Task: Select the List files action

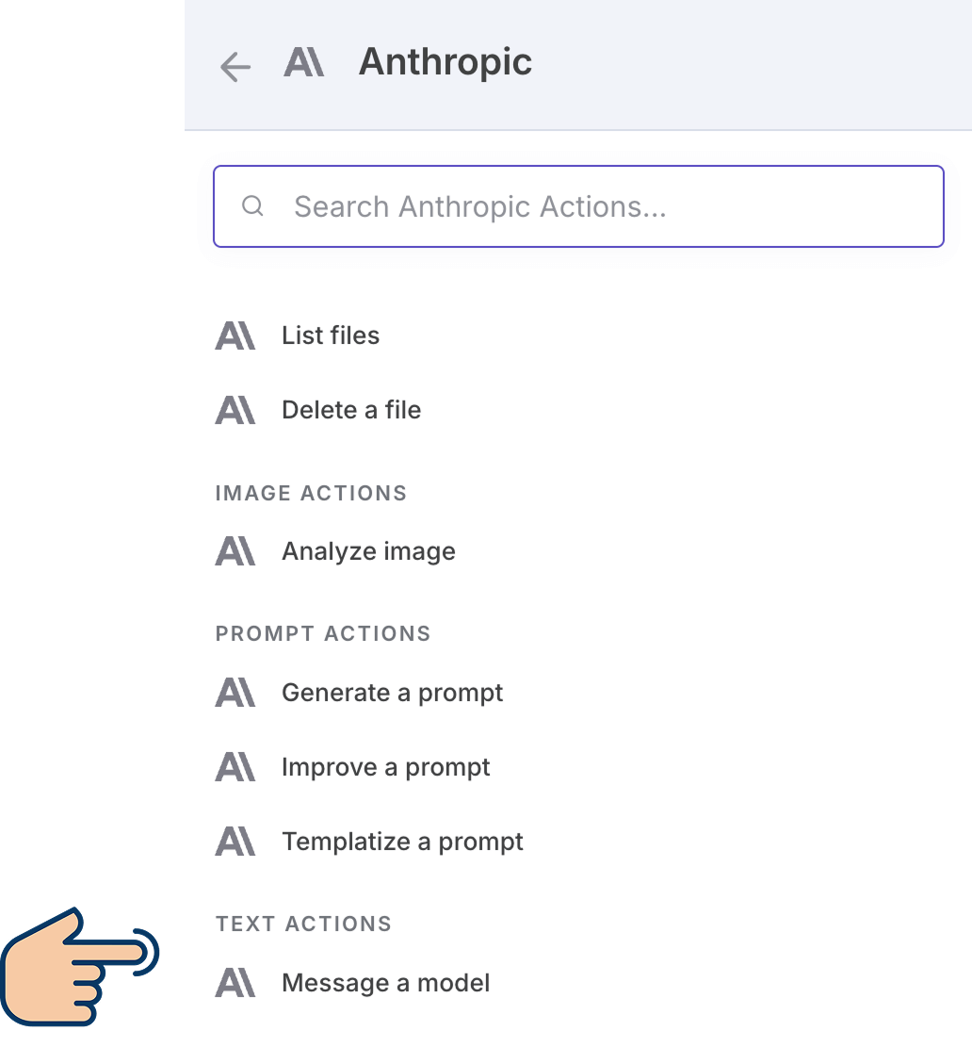Action: coord(331,335)
